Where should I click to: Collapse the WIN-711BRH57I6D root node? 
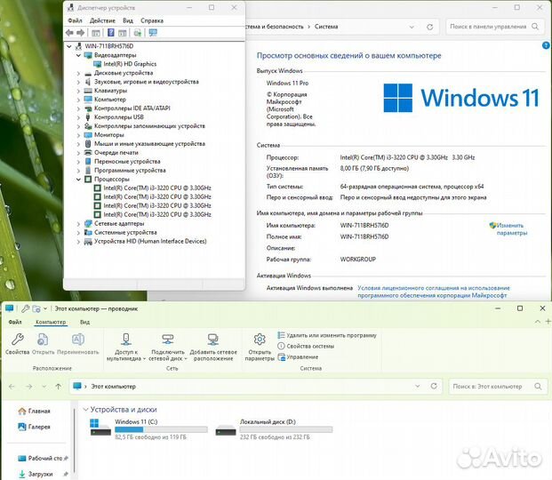click(69, 46)
